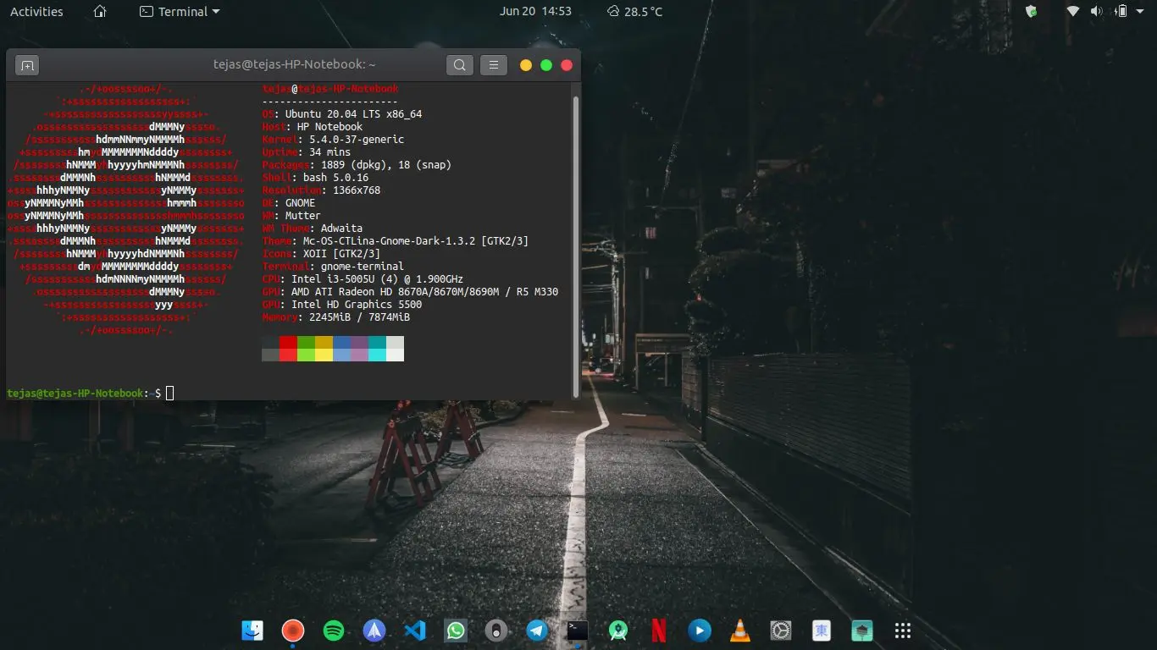
Task: Click the 'AMD ATI Radeon HD 8670A' GPU line
Action: (x=424, y=292)
